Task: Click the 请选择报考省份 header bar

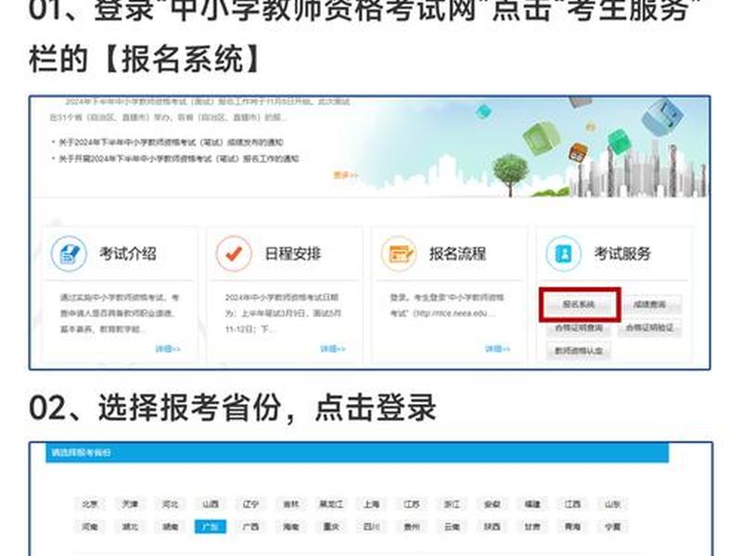Action: click(x=357, y=452)
